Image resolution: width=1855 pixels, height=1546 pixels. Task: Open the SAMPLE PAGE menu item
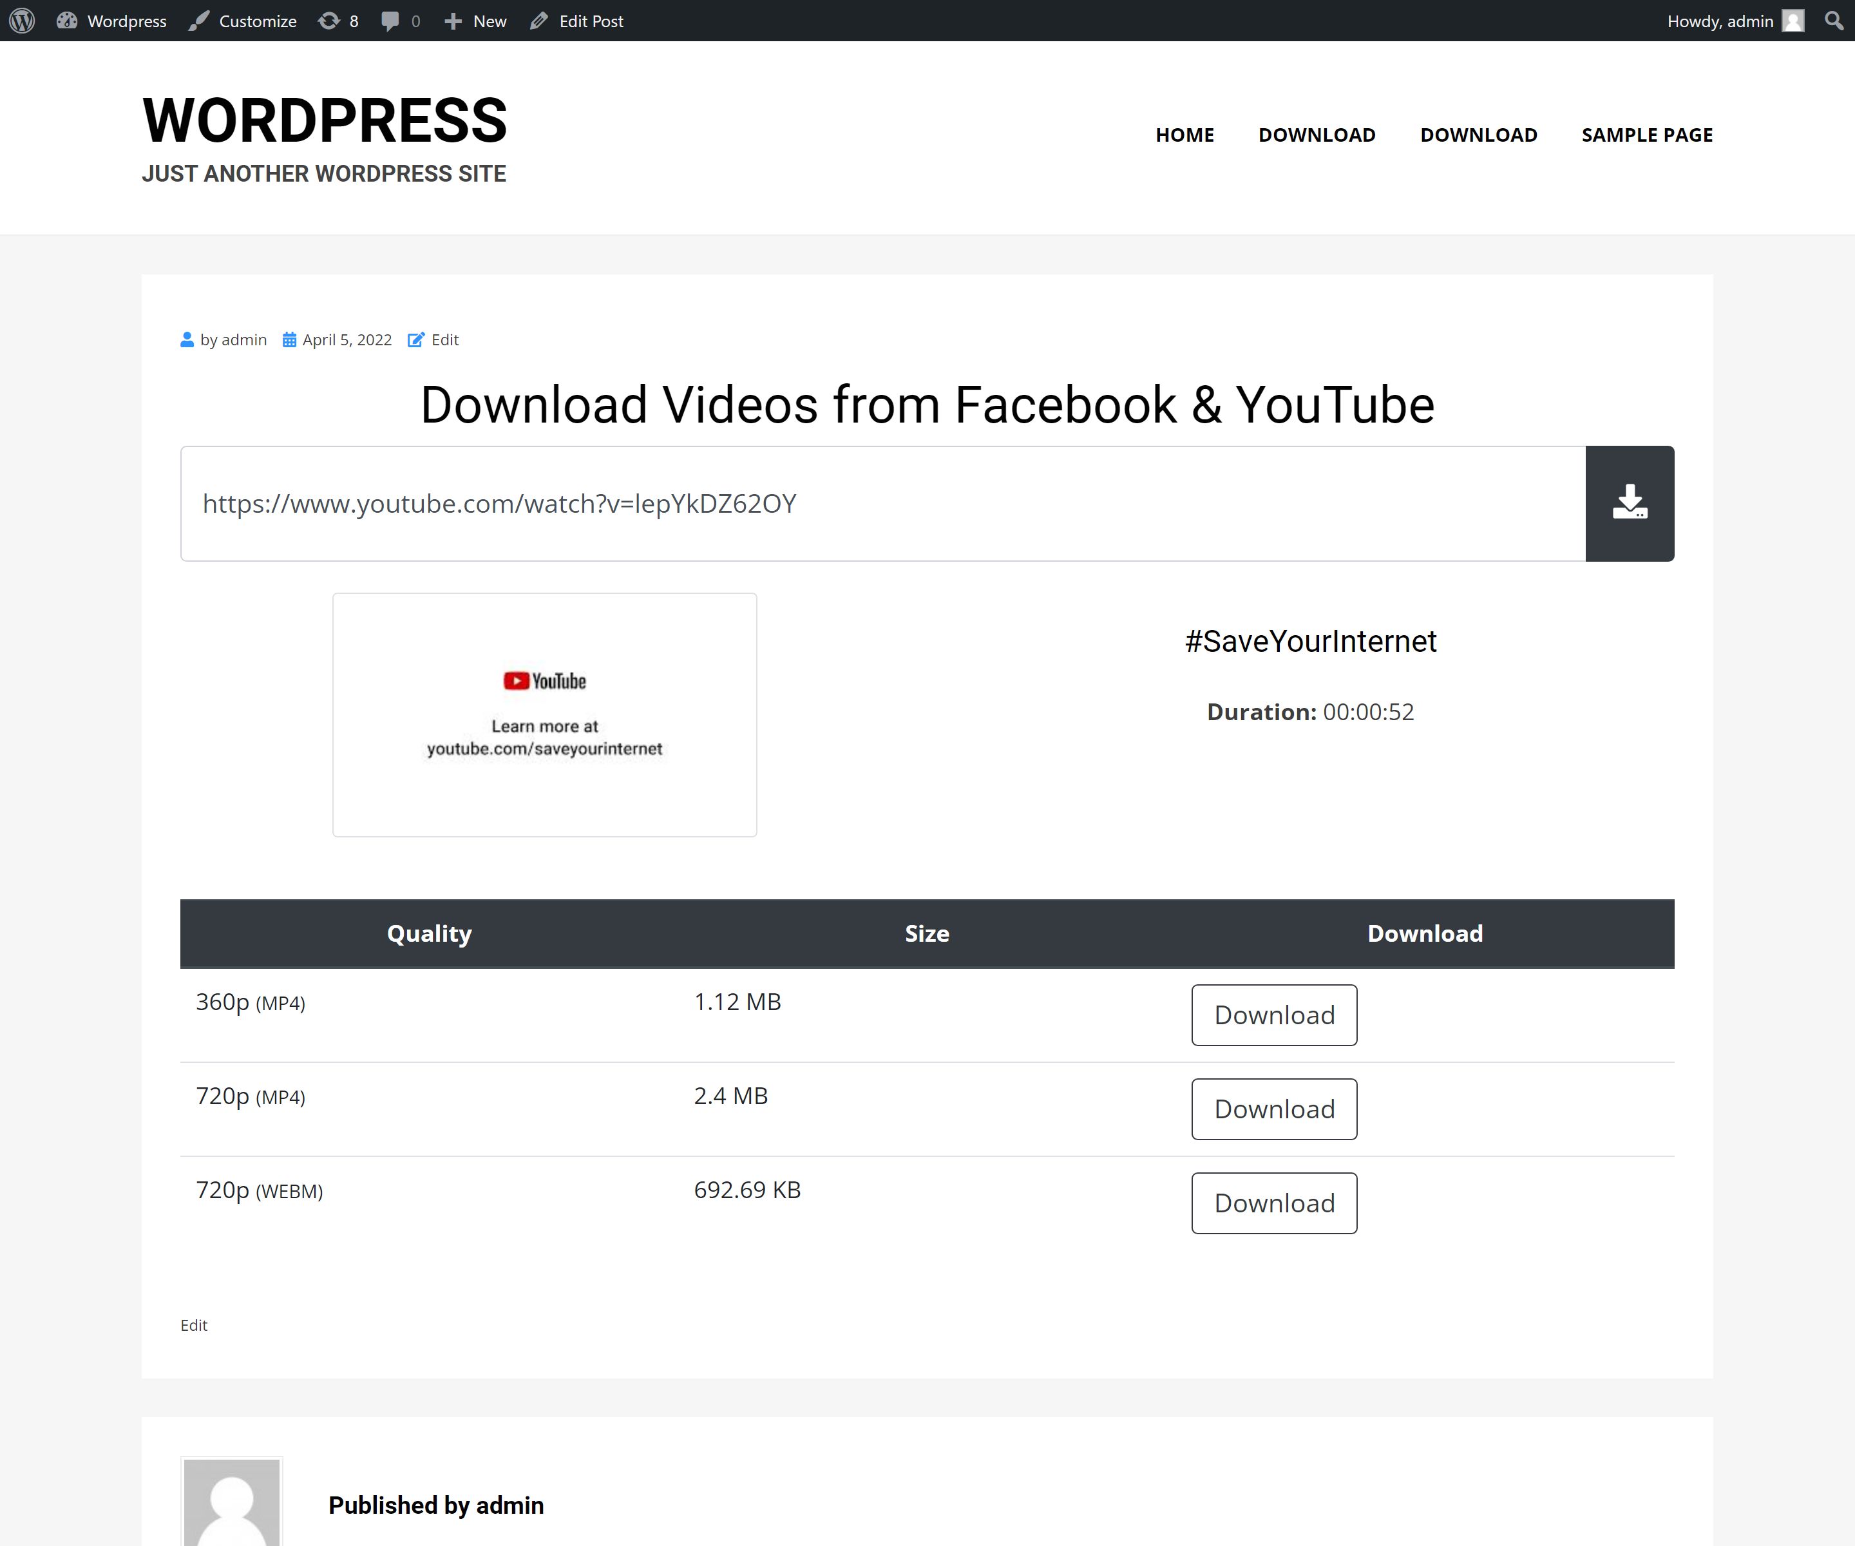[x=1646, y=135]
